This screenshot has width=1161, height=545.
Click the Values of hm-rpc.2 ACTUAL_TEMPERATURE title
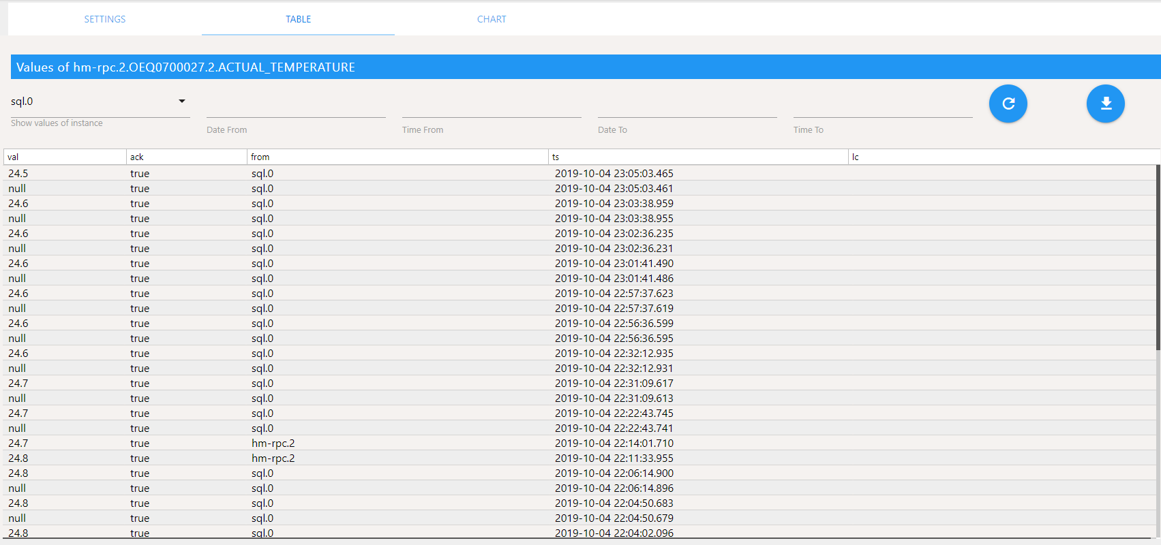(x=185, y=67)
